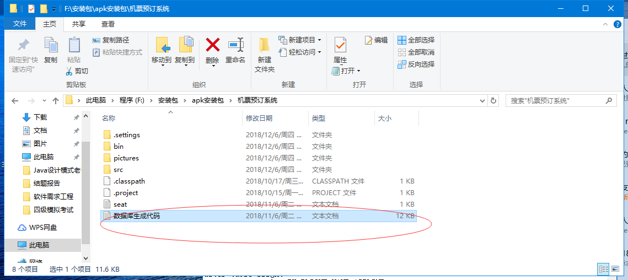Click the Paste ribbon icon
The width and height of the screenshot is (628, 280).
tap(74, 45)
